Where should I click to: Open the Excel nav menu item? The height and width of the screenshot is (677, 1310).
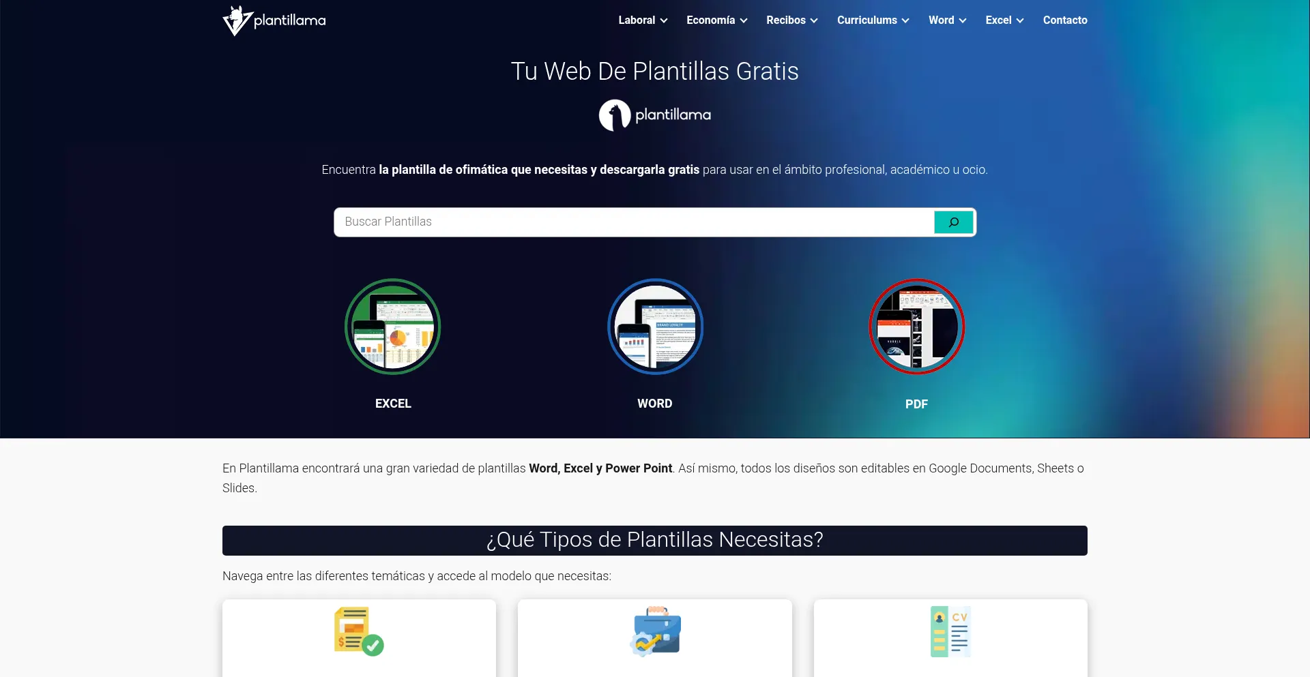(x=998, y=20)
